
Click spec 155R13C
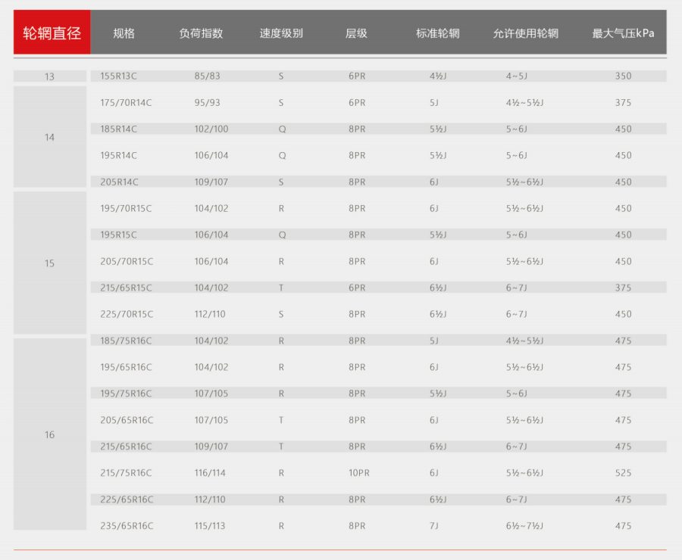pyautogui.click(x=118, y=76)
